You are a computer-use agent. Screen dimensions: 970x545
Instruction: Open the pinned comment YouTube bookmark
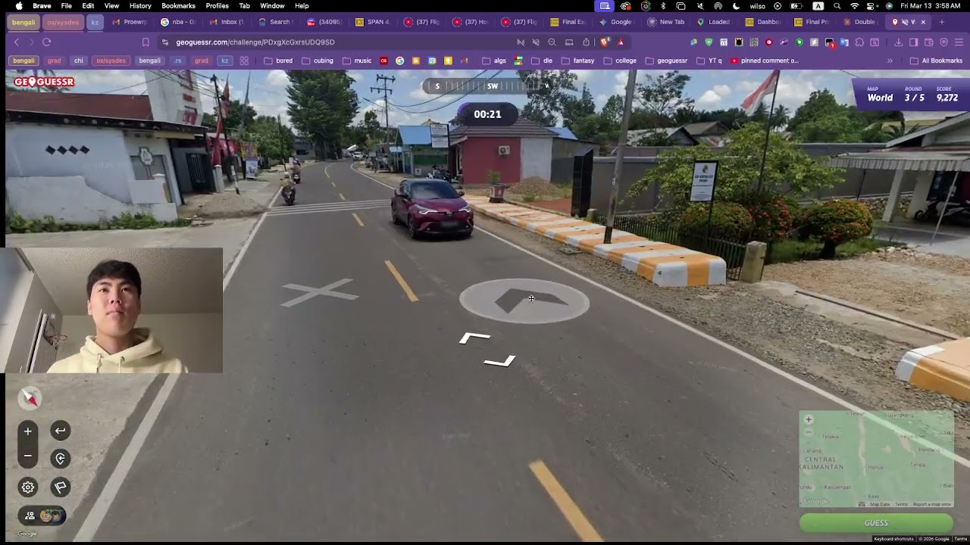point(765,61)
